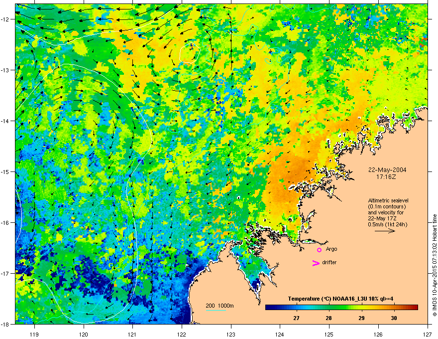Click the longitude 123 axis label

point(231,334)
